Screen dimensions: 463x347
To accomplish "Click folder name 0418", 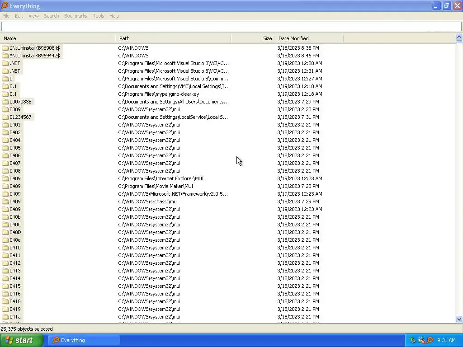I will (x=15, y=301).
